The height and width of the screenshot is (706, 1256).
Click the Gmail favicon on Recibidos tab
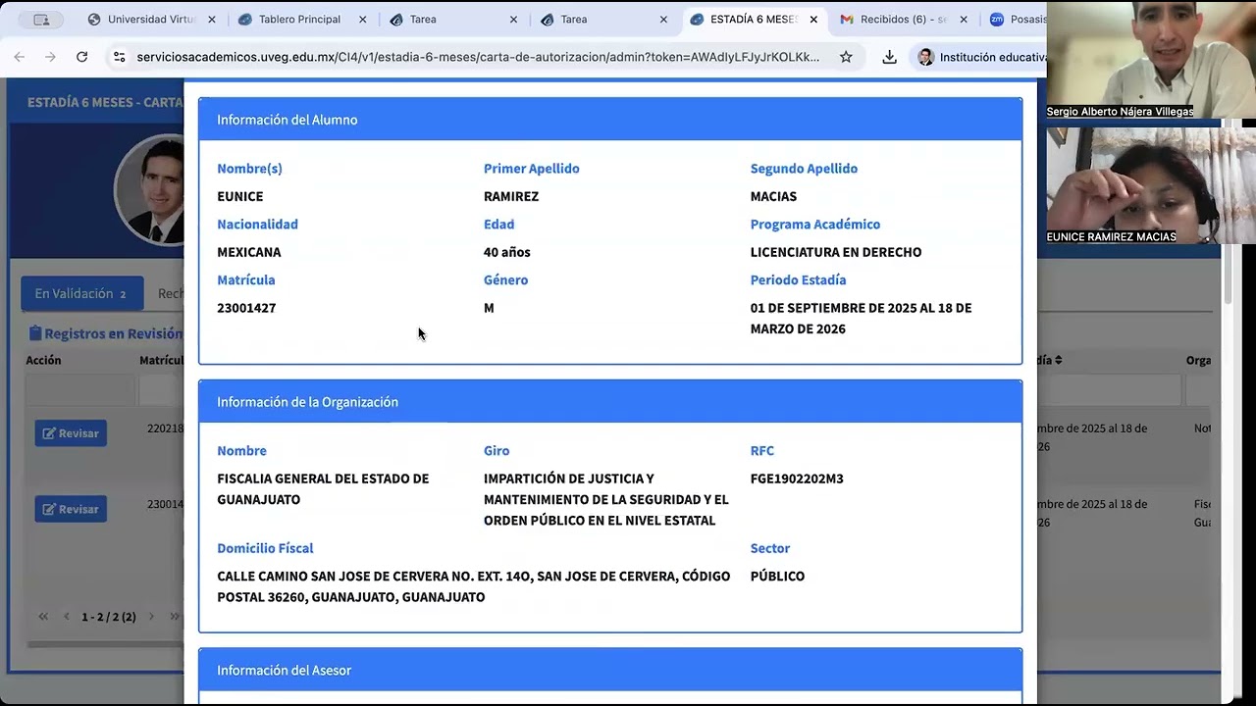847,20
